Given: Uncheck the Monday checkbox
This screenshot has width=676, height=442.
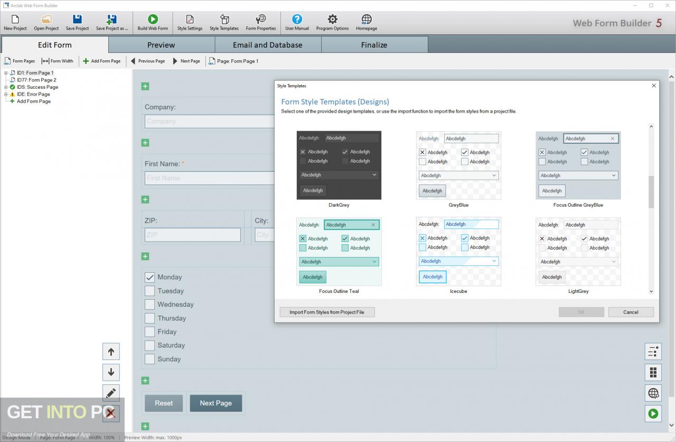Looking at the screenshot, I should [149, 277].
